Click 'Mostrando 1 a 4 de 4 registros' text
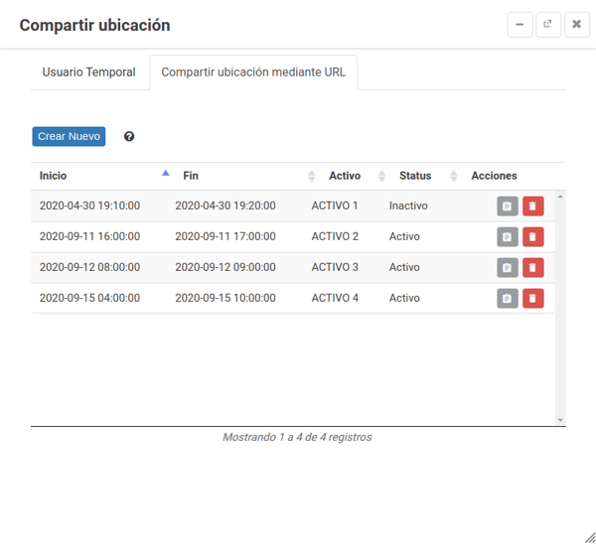 [297, 437]
